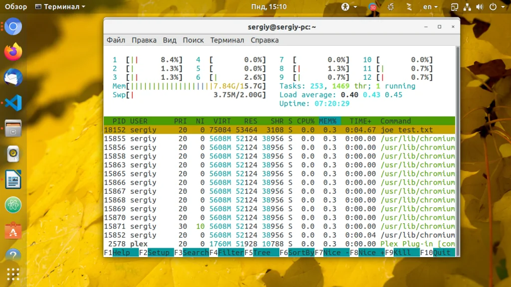Open LibreOffice Writer from the dock
The height and width of the screenshot is (287, 511).
[13, 179]
